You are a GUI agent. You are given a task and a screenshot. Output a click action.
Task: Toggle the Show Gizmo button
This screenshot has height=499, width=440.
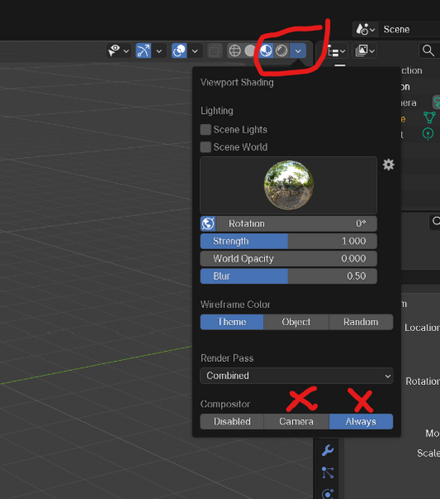click(144, 51)
